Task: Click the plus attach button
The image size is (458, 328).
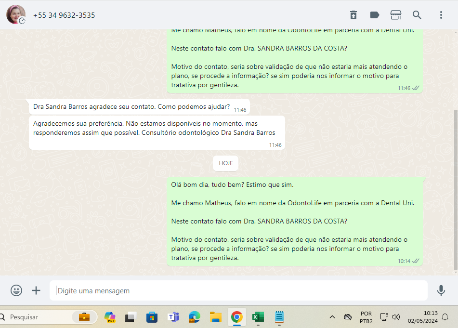Action: click(36, 290)
